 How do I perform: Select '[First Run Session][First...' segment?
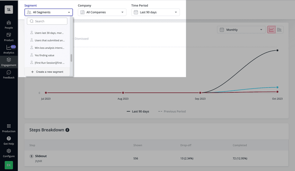[x=47, y=63]
